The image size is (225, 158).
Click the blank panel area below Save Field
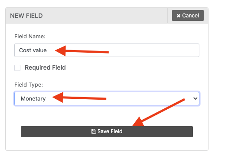point(107,144)
